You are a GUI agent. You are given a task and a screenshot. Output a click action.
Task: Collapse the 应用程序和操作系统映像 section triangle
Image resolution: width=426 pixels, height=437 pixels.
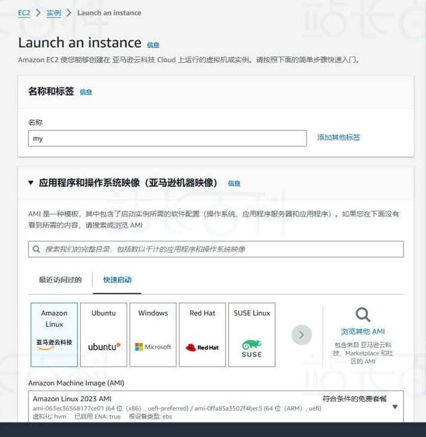pyautogui.click(x=31, y=183)
